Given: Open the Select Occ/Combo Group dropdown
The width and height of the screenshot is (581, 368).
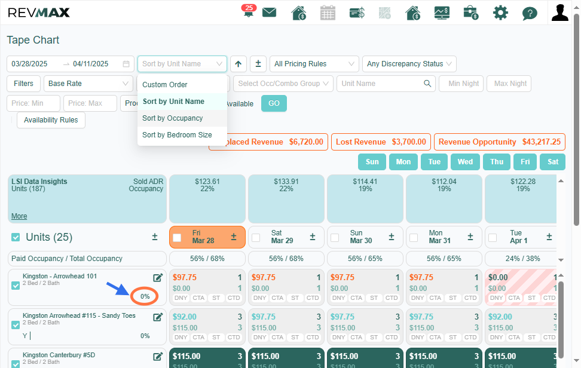Looking at the screenshot, I should [x=283, y=84].
